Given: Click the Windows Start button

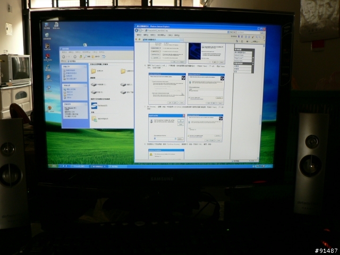Looking at the screenshot, I should (53, 166).
